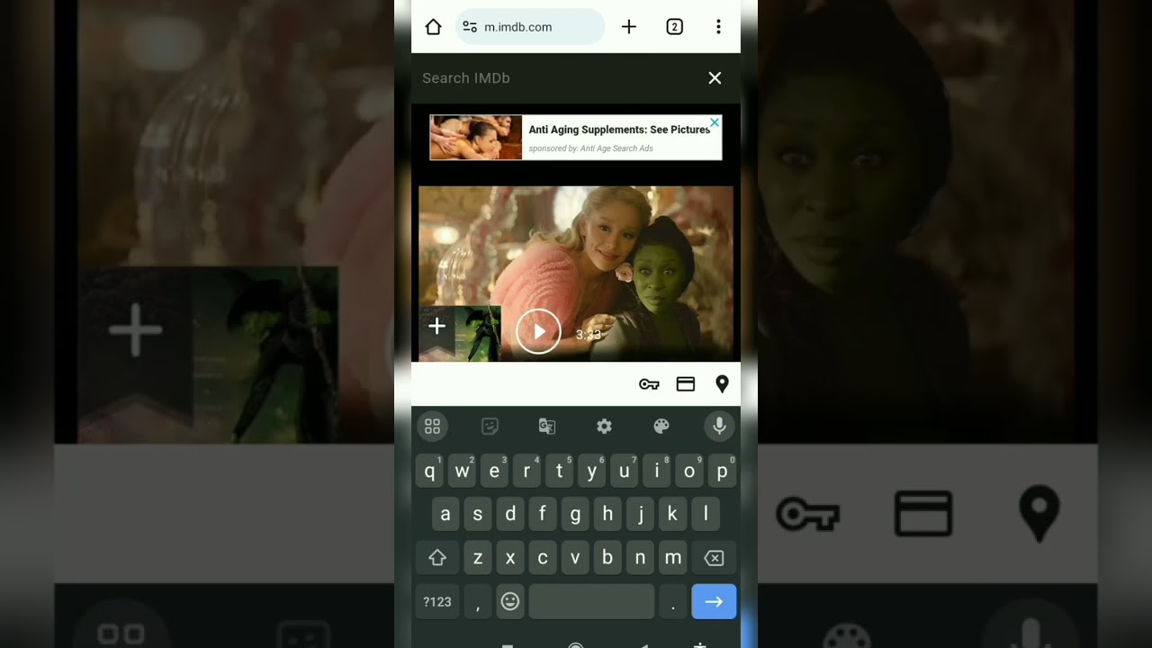This screenshot has height=648, width=1152.
Task: Start voice typing with microphone
Action: click(x=719, y=427)
